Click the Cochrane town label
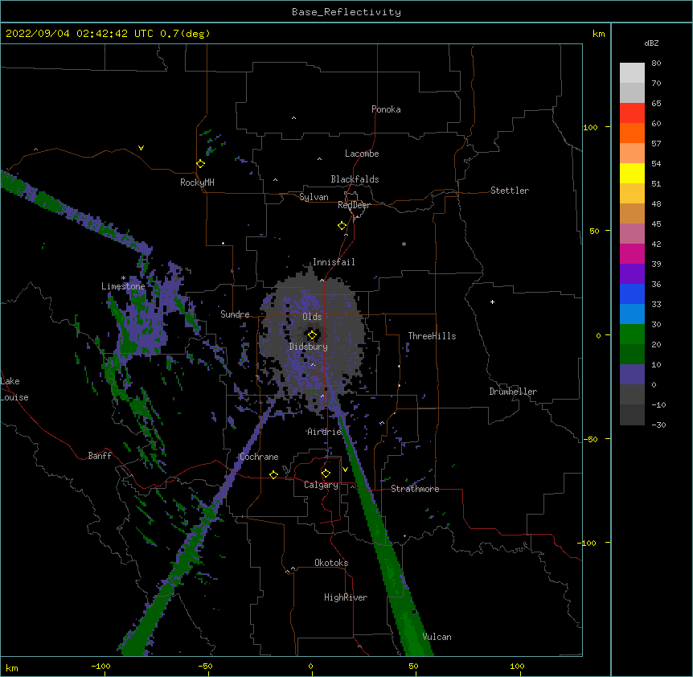 click(259, 457)
